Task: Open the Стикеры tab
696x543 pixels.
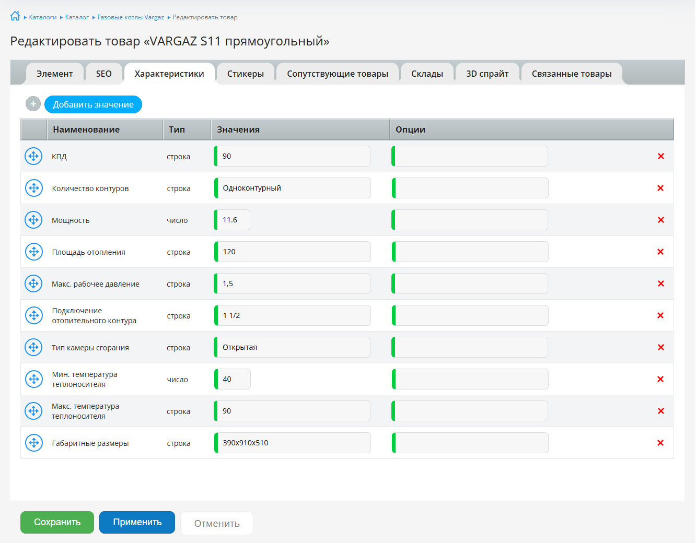Action: [246, 74]
